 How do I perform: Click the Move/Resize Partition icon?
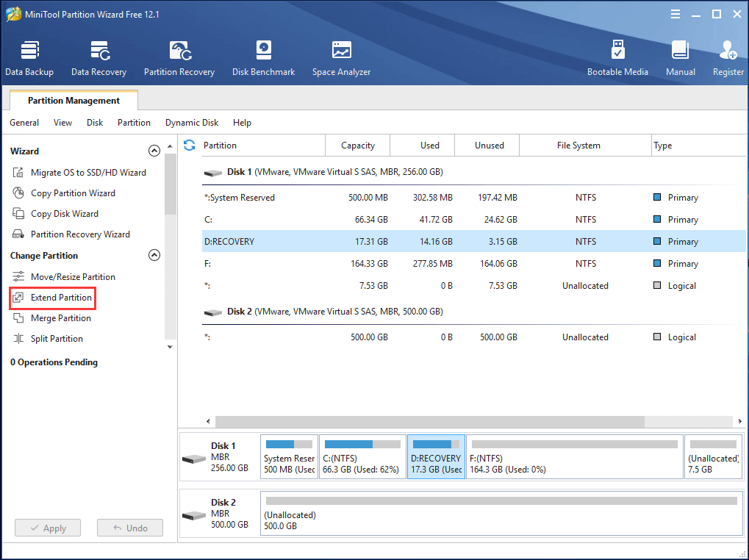pyautogui.click(x=18, y=276)
